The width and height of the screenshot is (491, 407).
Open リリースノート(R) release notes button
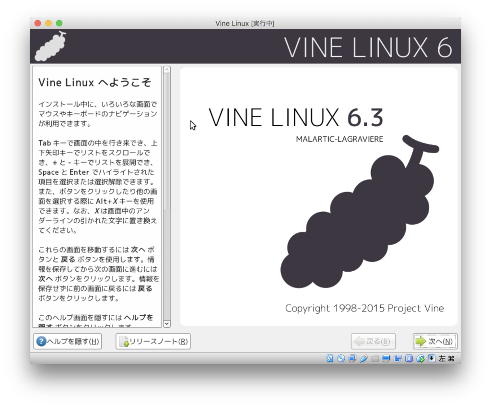pos(153,341)
